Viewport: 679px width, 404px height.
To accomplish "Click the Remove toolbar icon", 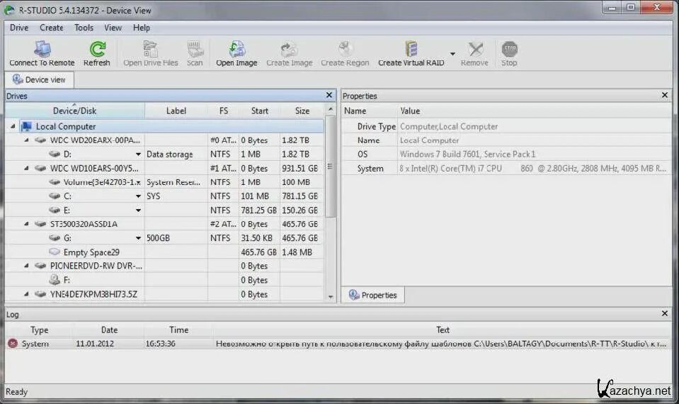I will pos(475,49).
